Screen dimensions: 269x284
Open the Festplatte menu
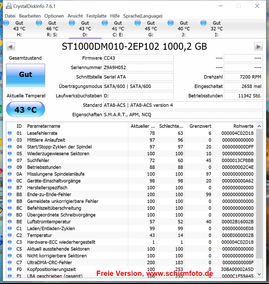coord(96,16)
